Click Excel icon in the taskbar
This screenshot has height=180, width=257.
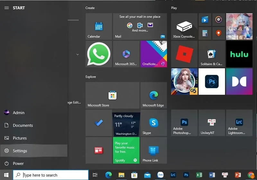pos(199,175)
